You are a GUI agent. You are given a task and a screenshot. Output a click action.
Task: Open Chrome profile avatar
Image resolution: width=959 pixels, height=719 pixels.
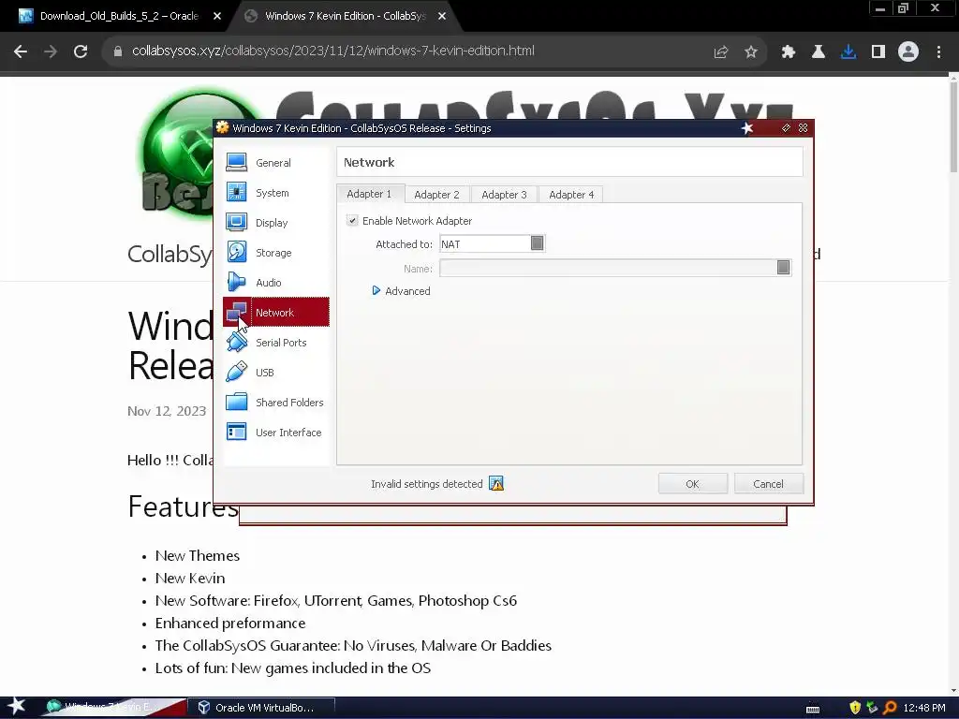[x=908, y=52]
